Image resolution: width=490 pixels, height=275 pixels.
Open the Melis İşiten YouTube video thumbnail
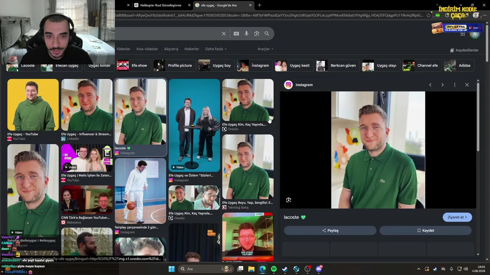click(x=87, y=157)
